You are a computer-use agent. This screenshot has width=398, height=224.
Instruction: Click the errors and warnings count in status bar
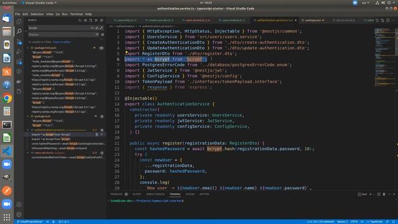click(x=63, y=222)
